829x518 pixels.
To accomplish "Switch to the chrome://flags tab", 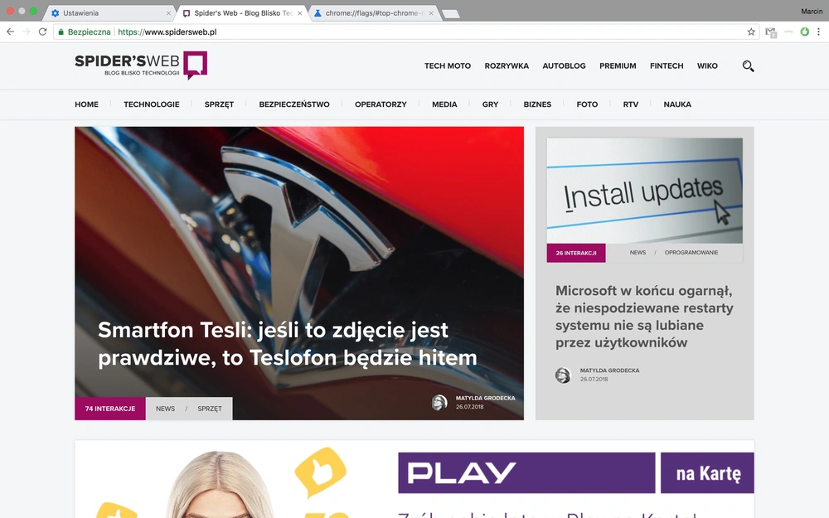I will [375, 13].
